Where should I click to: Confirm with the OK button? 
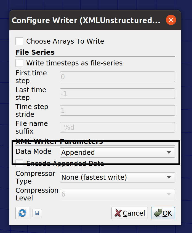[x=163, y=213]
